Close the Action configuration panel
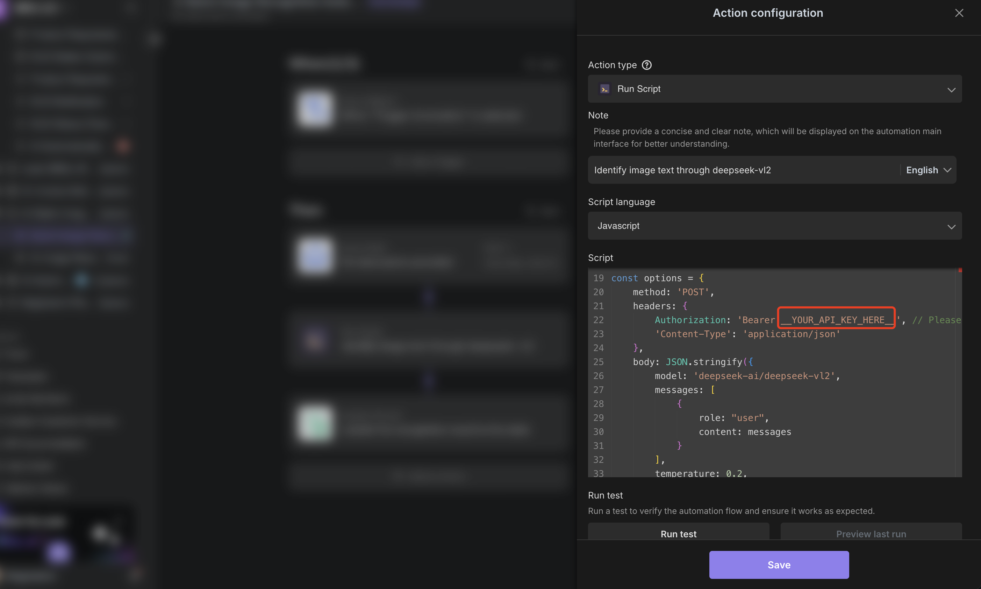 click(959, 13)
